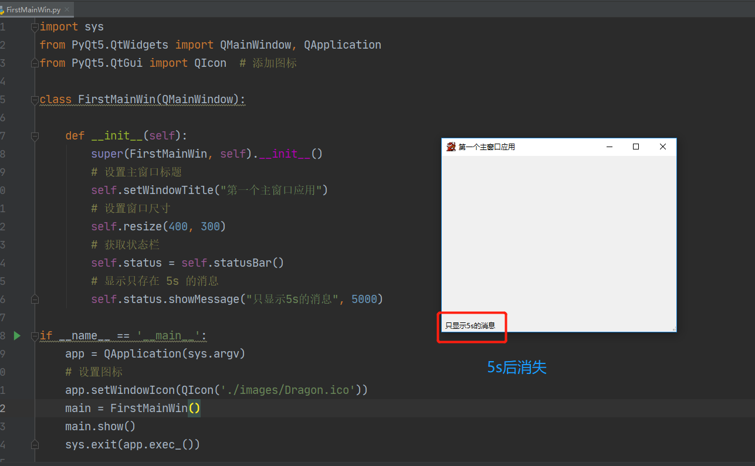
Task: Click the fold end marker on the sys.exit line
Action: point(35,445)
